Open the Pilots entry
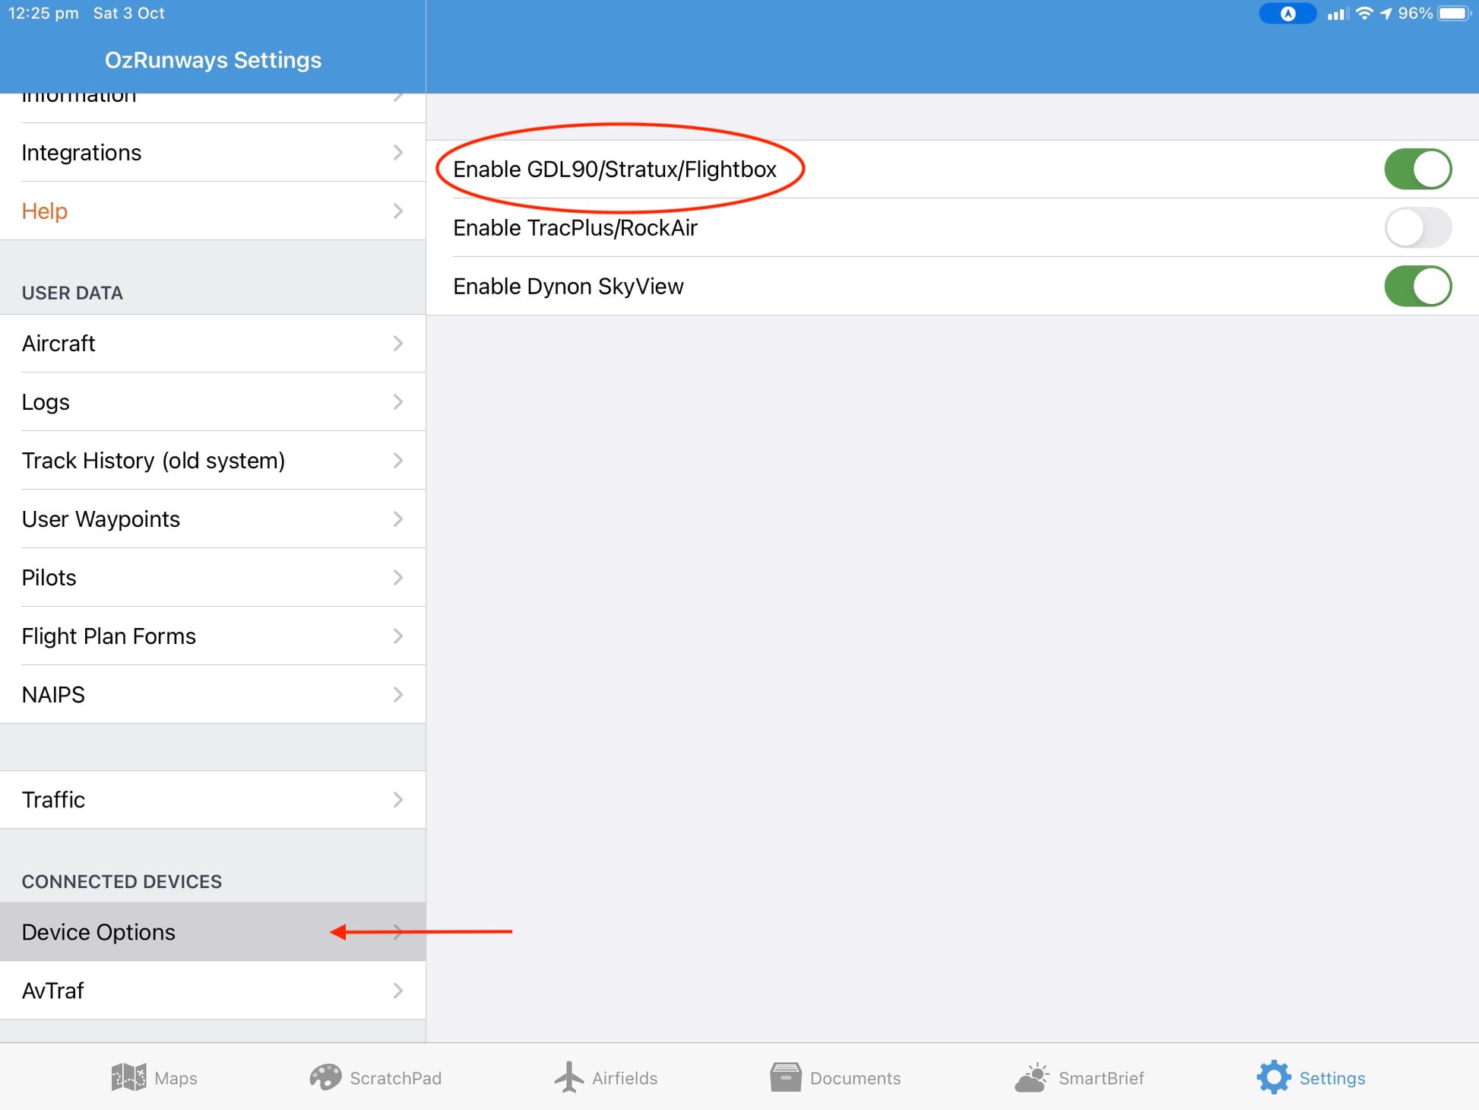 coord(213,577)
